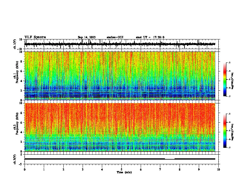Click the ch.1 spectrogram panel
The width and height of the screenshot is (246, 190).
click(x=120, y=76)
